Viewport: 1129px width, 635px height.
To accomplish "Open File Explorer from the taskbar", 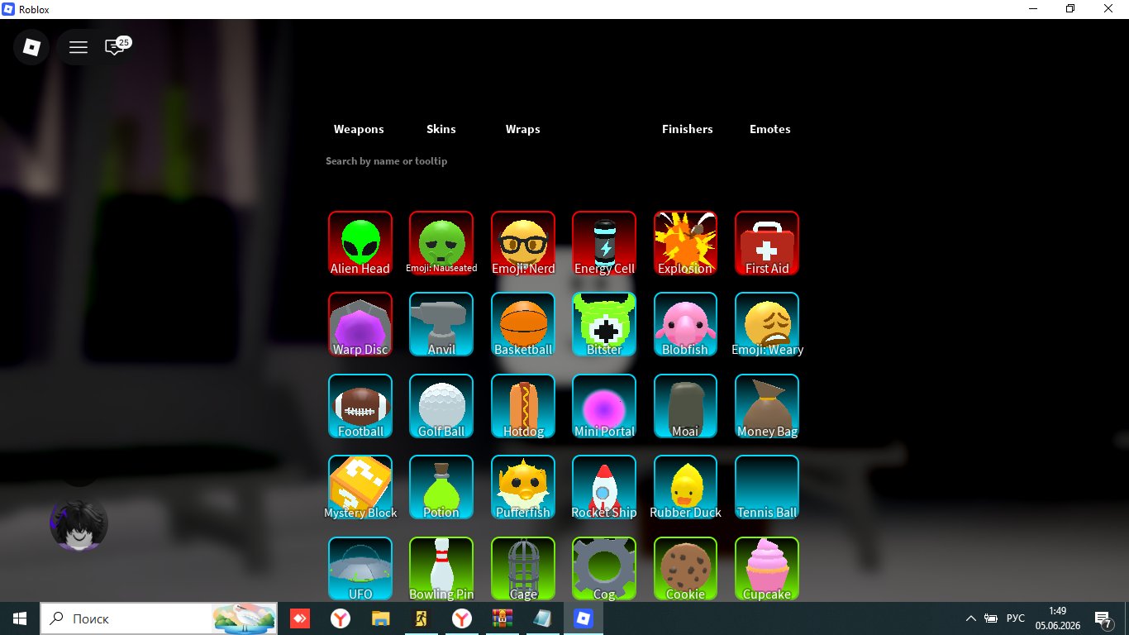I will [x=380, y=618].
